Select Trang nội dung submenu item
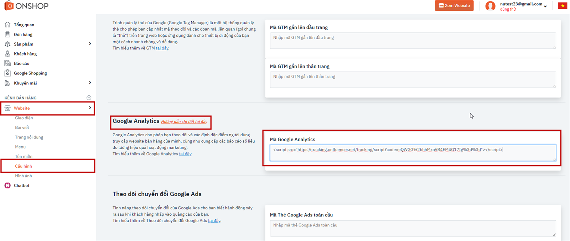 pos(29,137)
